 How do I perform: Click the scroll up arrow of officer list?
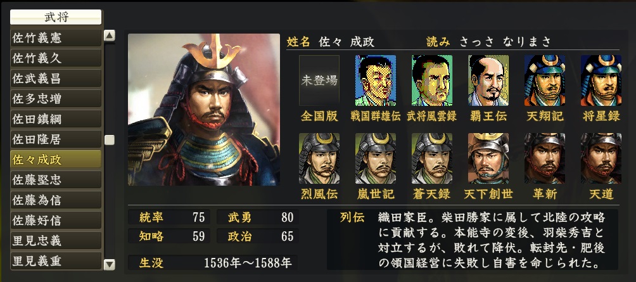[x=110, y=35]
